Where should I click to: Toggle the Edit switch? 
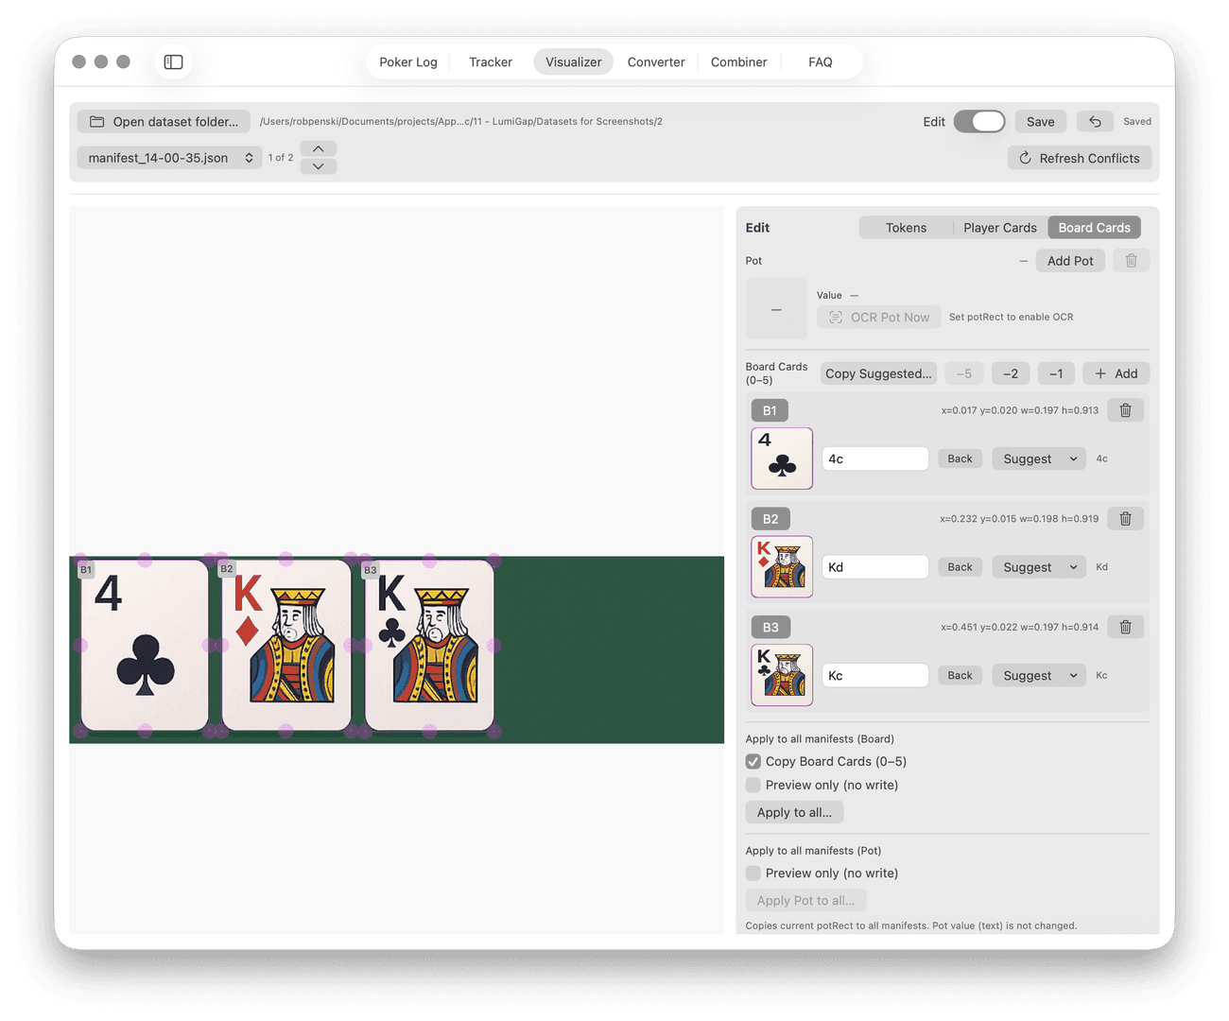(x=978, y=121)
